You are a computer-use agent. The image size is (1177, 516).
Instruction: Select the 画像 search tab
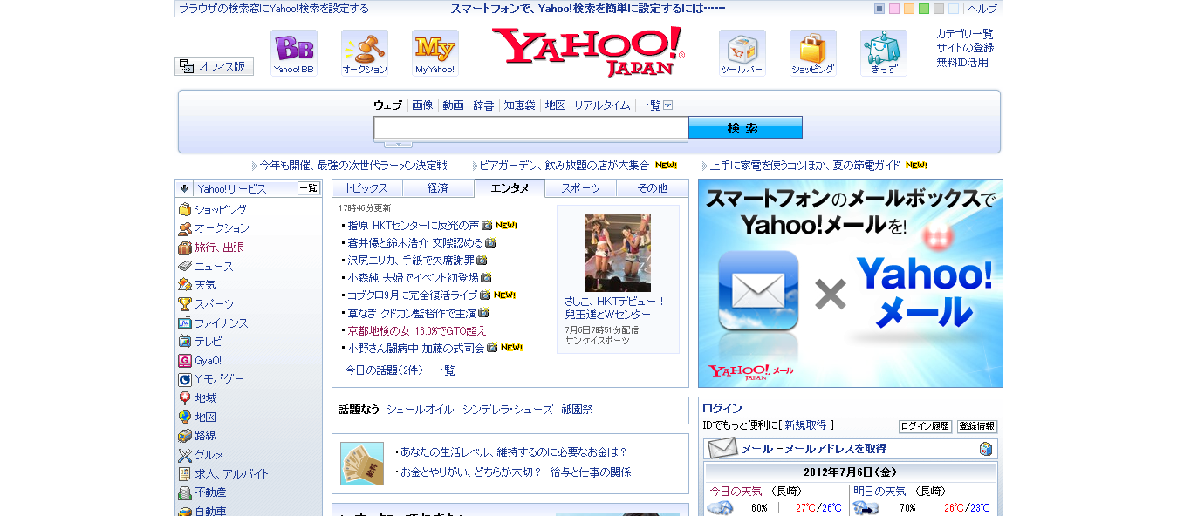pyautogui.click(x=422, y=105)
